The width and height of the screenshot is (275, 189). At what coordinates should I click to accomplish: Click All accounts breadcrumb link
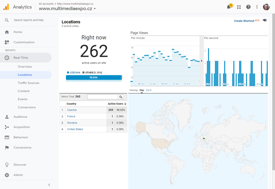[46, 4]
